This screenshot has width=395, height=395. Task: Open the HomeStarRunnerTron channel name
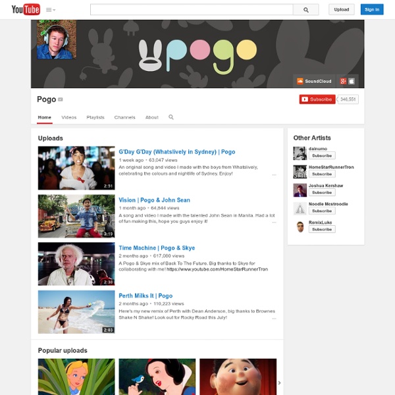click(x=331, y=167)
